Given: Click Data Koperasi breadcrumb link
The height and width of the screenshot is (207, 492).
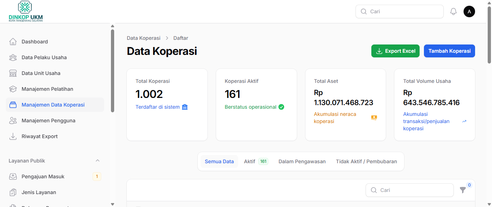Looking at the screenshot, I should (144, 38).
